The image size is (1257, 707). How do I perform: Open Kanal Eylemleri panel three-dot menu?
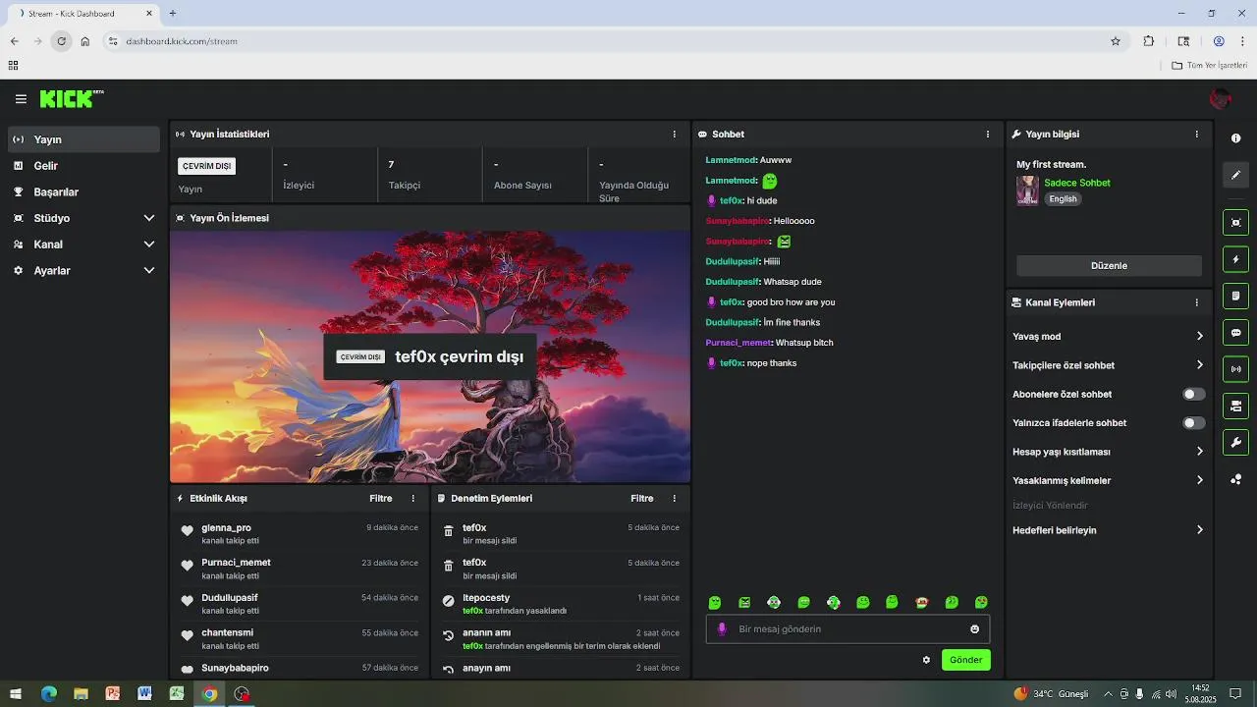point(1196,302)
